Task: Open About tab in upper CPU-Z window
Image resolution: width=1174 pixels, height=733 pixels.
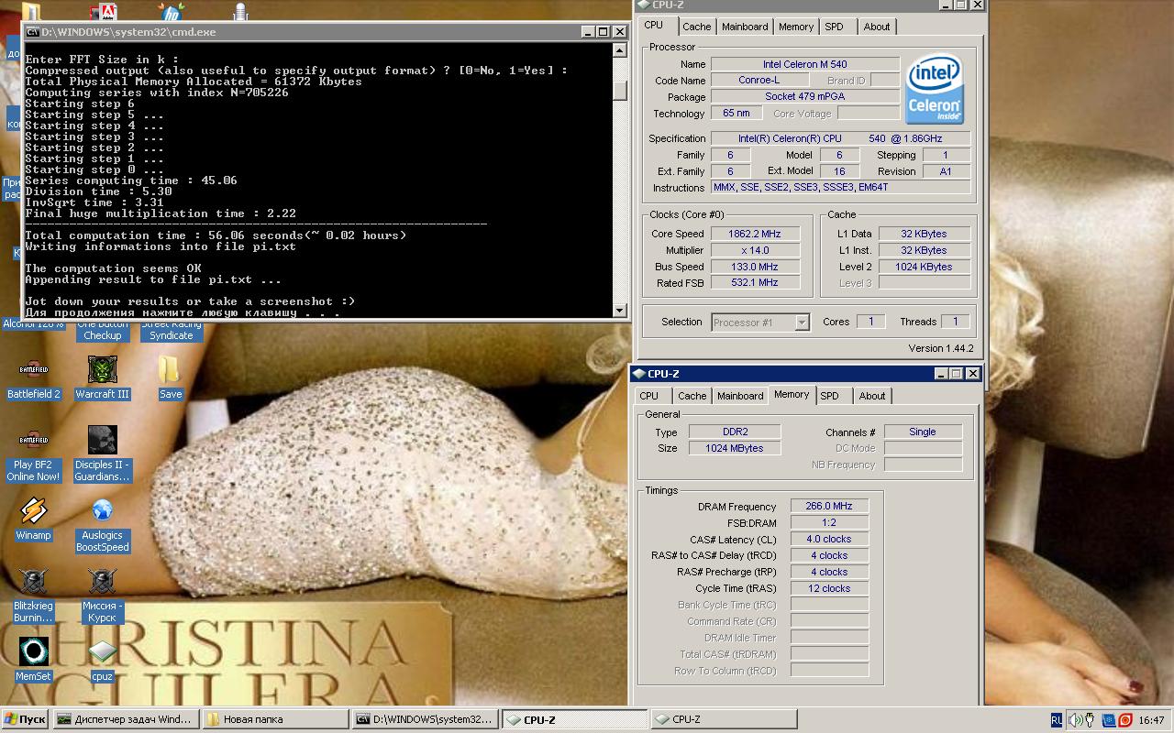Action: (877, 27)
